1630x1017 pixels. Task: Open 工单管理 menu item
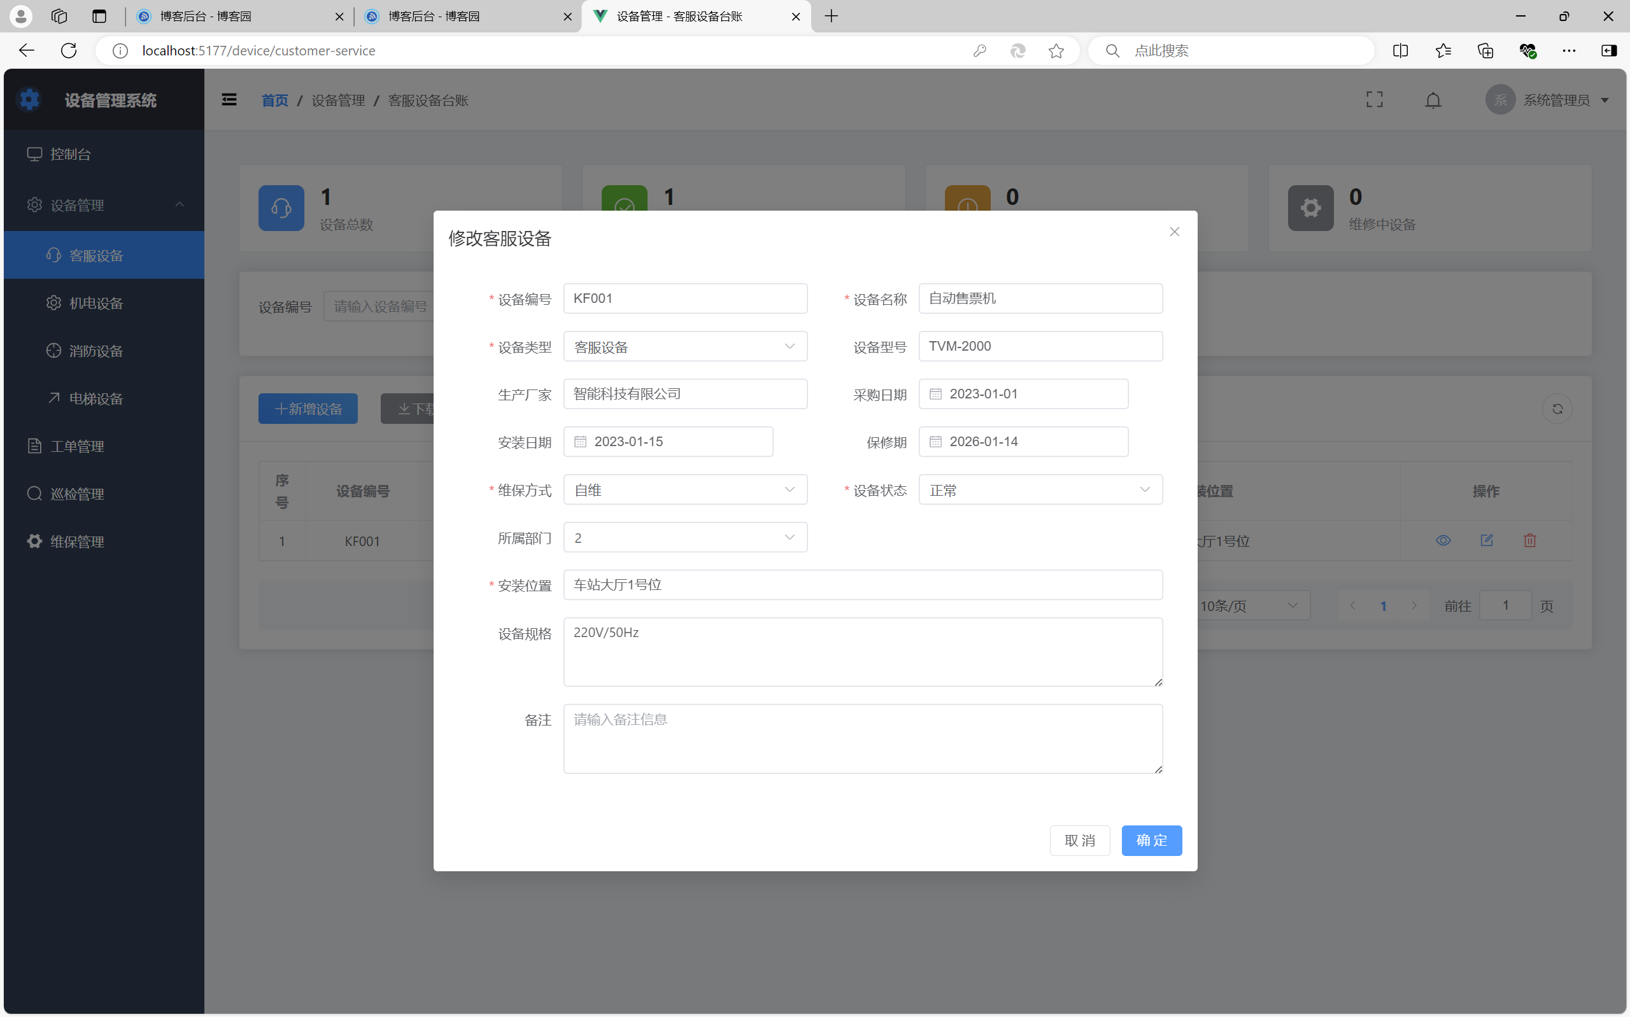click(78, 446)
